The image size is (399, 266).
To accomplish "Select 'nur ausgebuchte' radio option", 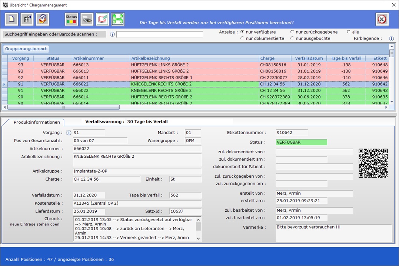I will [292, 38].
